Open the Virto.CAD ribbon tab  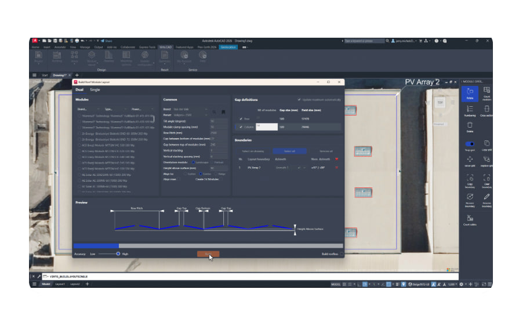point(165,47)
